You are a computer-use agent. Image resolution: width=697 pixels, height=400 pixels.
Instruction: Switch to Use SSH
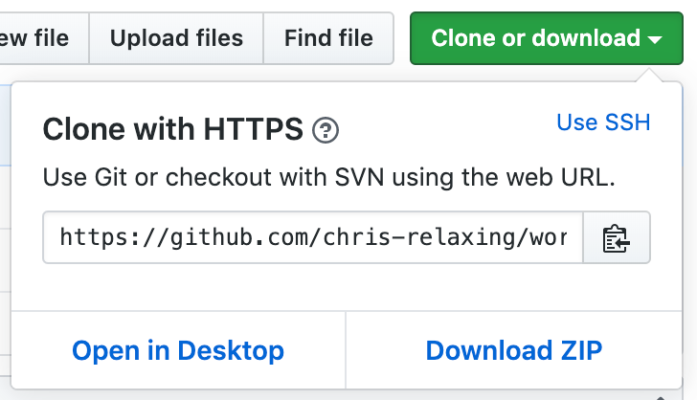603,122
